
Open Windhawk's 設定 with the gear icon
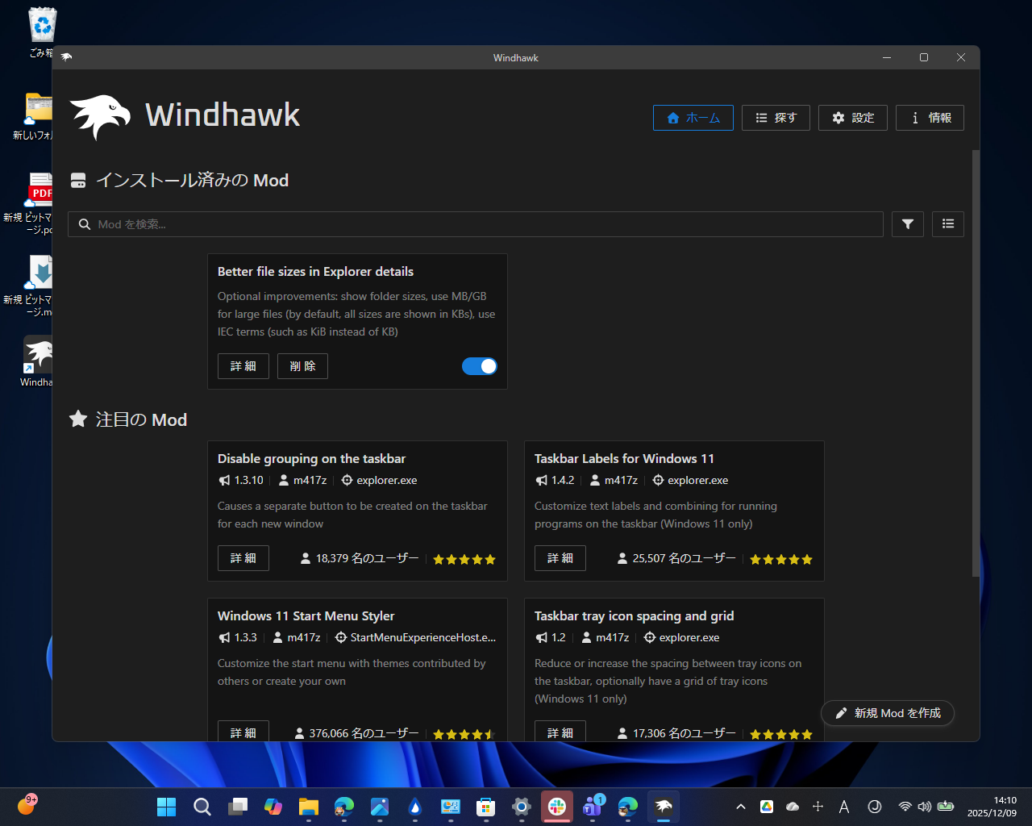click(852, 117)
